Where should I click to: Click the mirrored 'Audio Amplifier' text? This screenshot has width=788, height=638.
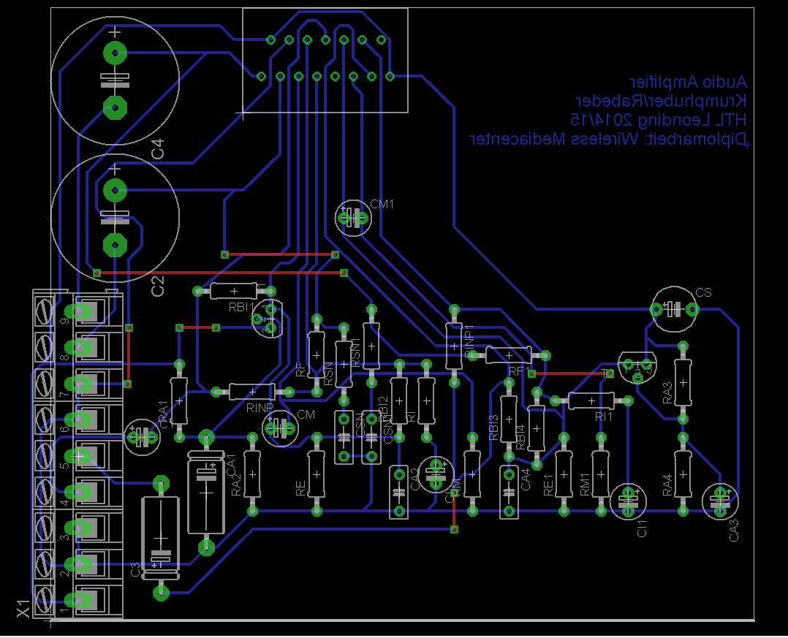(688, 82)
